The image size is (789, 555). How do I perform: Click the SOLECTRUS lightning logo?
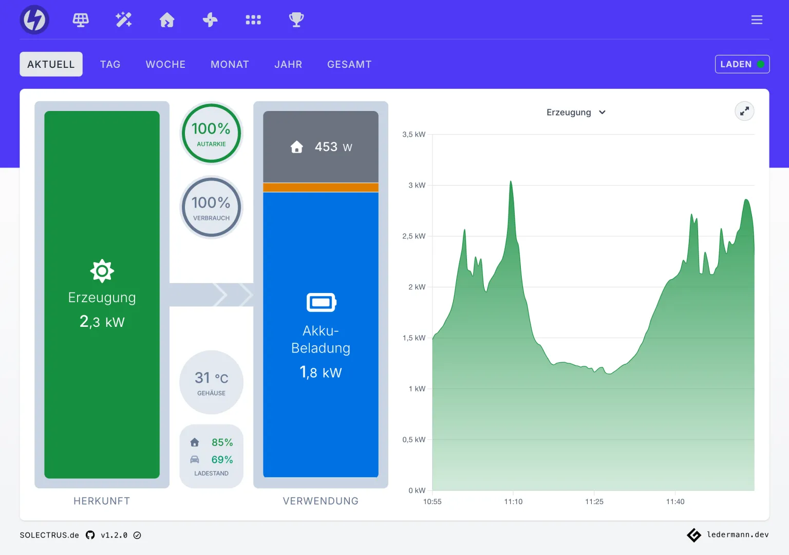pyautogui.click(x=34, y=20)
